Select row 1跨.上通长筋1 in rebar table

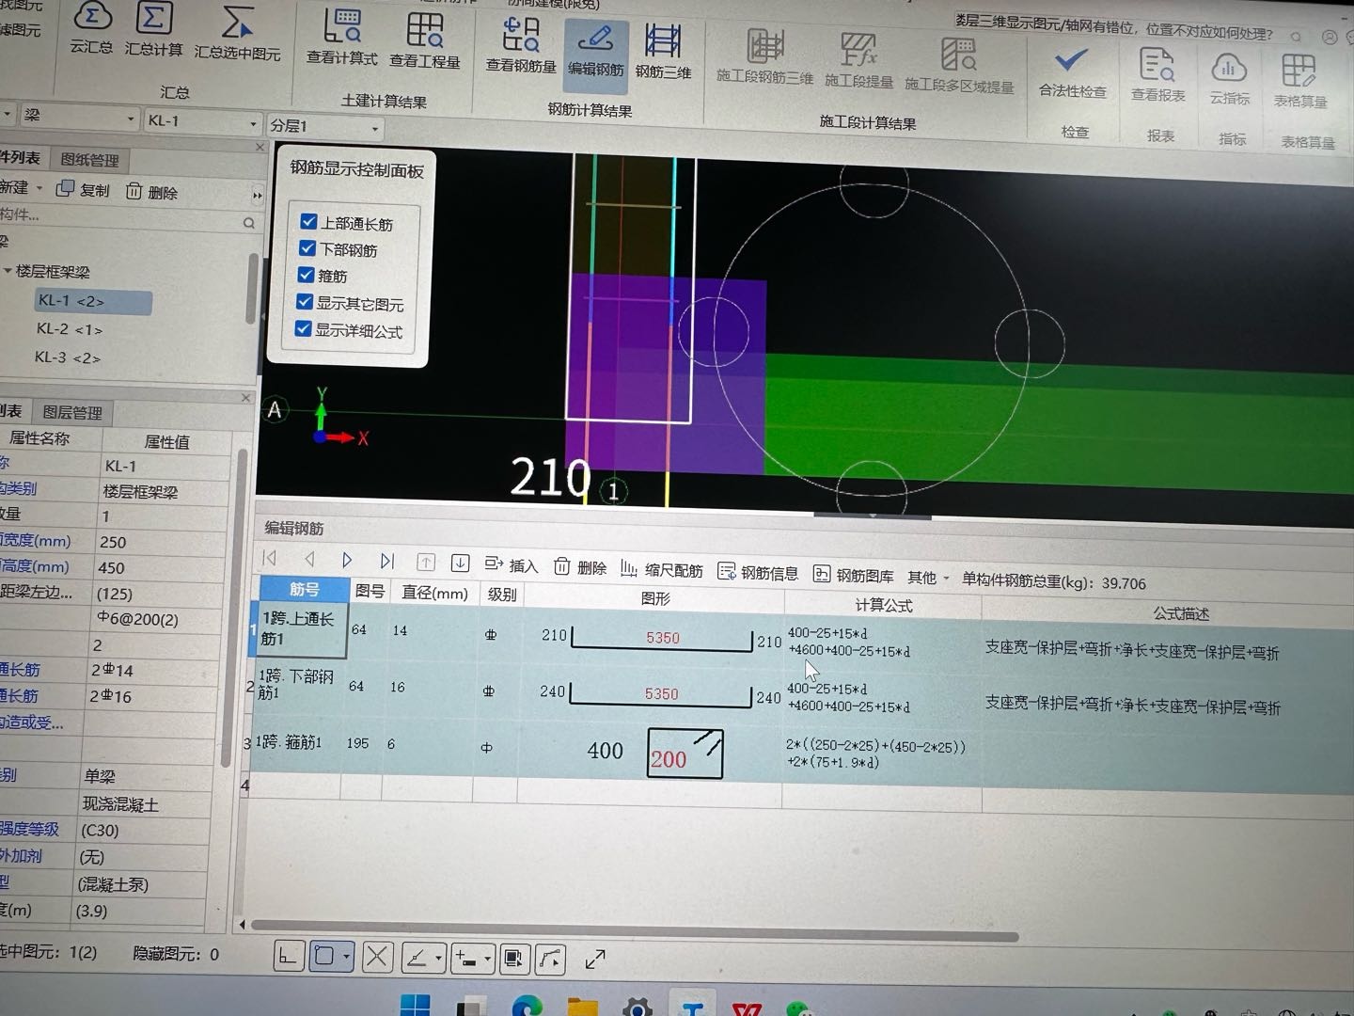point(301,629)
